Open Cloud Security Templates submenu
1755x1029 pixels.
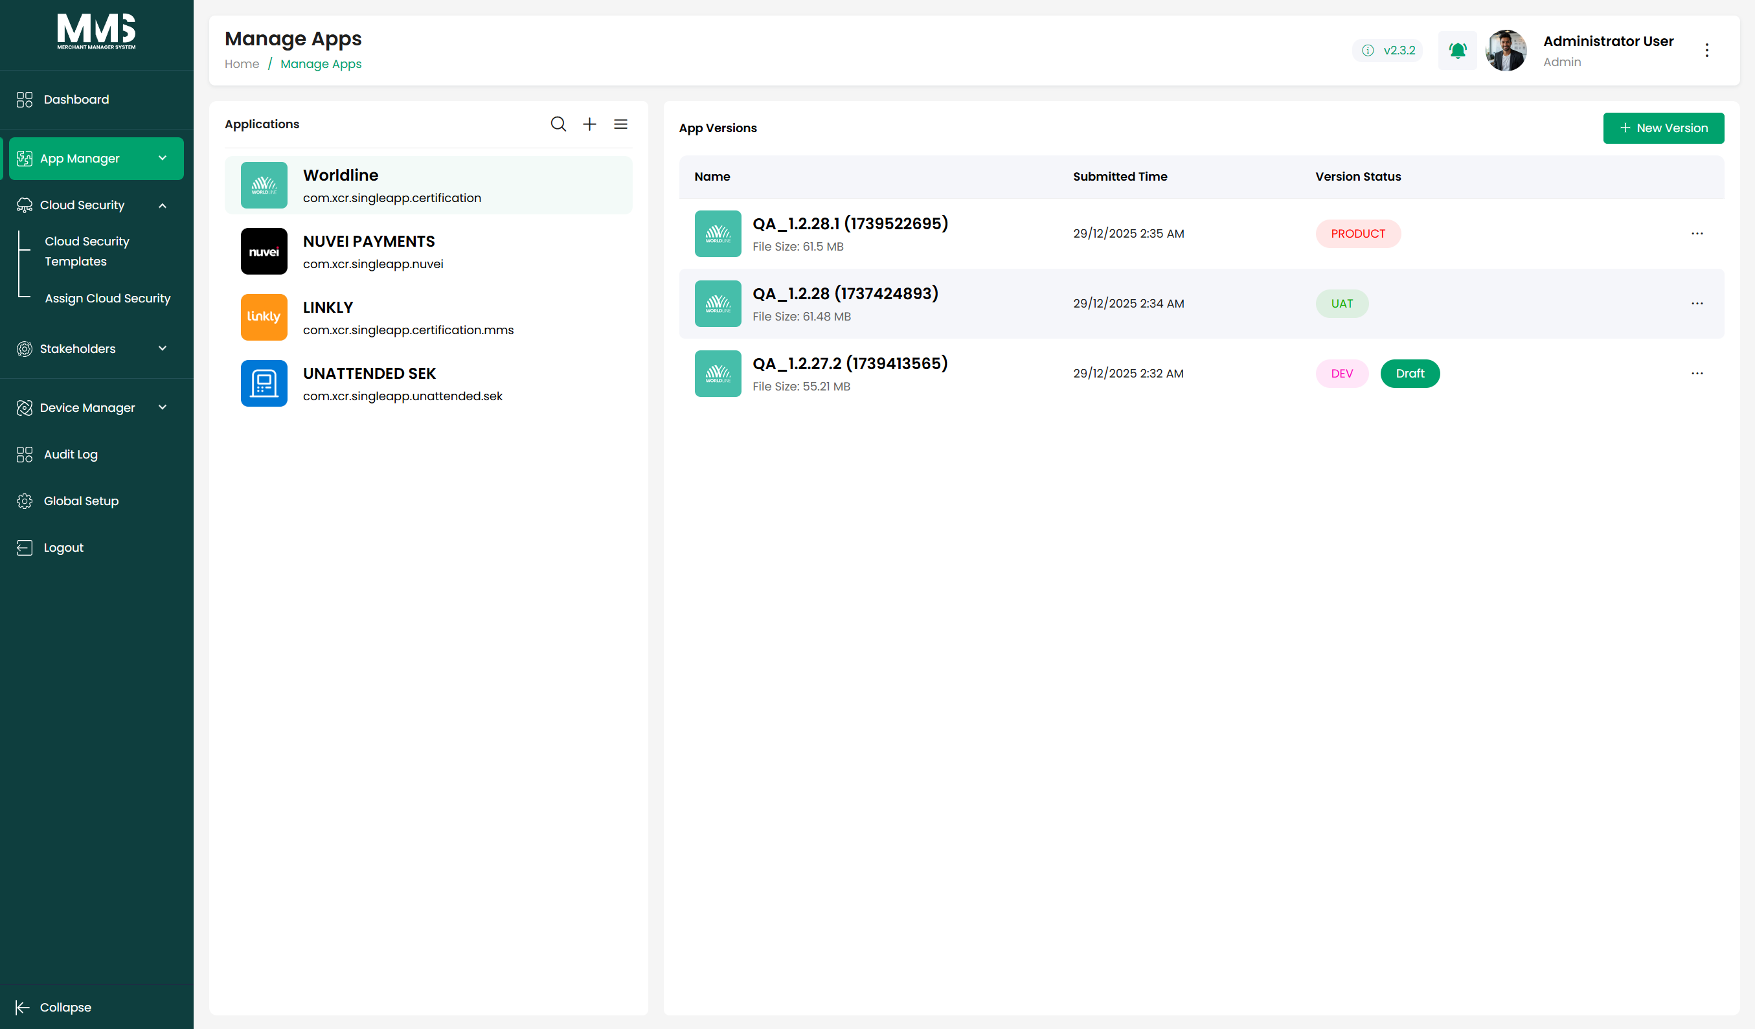pyautogui.click(x=87, y=251)
